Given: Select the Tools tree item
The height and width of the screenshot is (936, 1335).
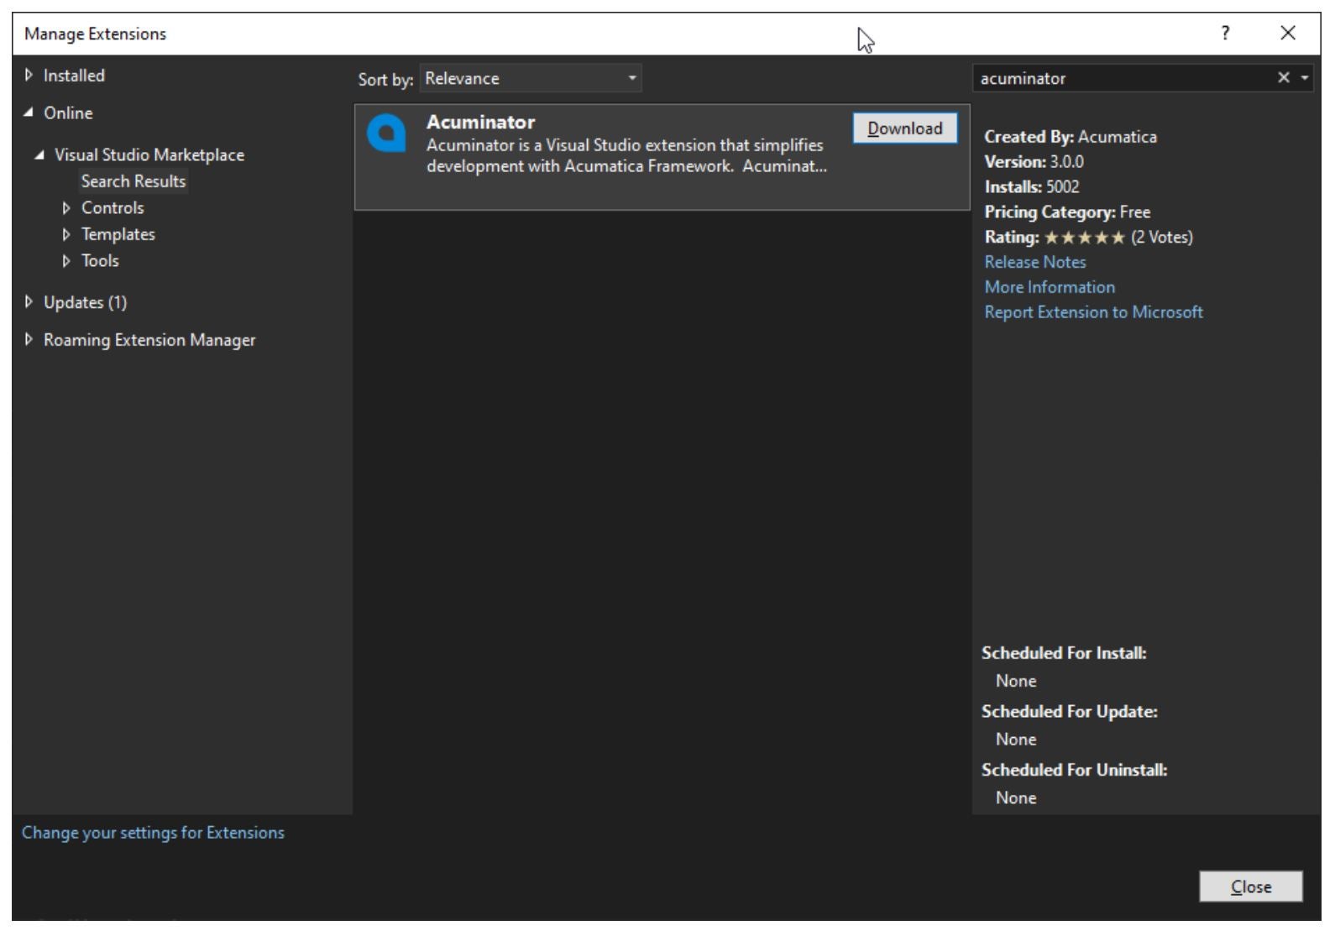Looking at the screenshot, I should coord(100,261).
